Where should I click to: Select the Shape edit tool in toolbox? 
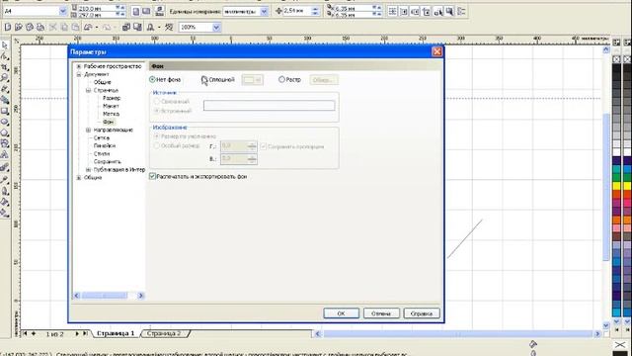5,56
